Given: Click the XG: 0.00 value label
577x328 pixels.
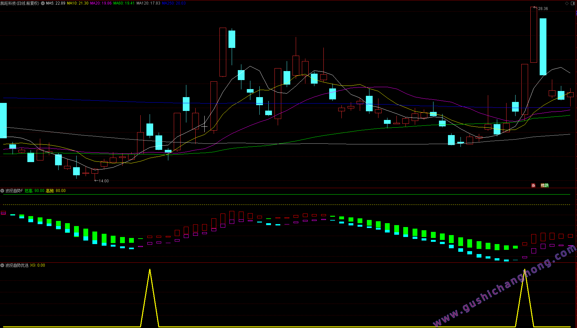Looking at the screenshot, I should pyautogui.click(x=38, y=265).
